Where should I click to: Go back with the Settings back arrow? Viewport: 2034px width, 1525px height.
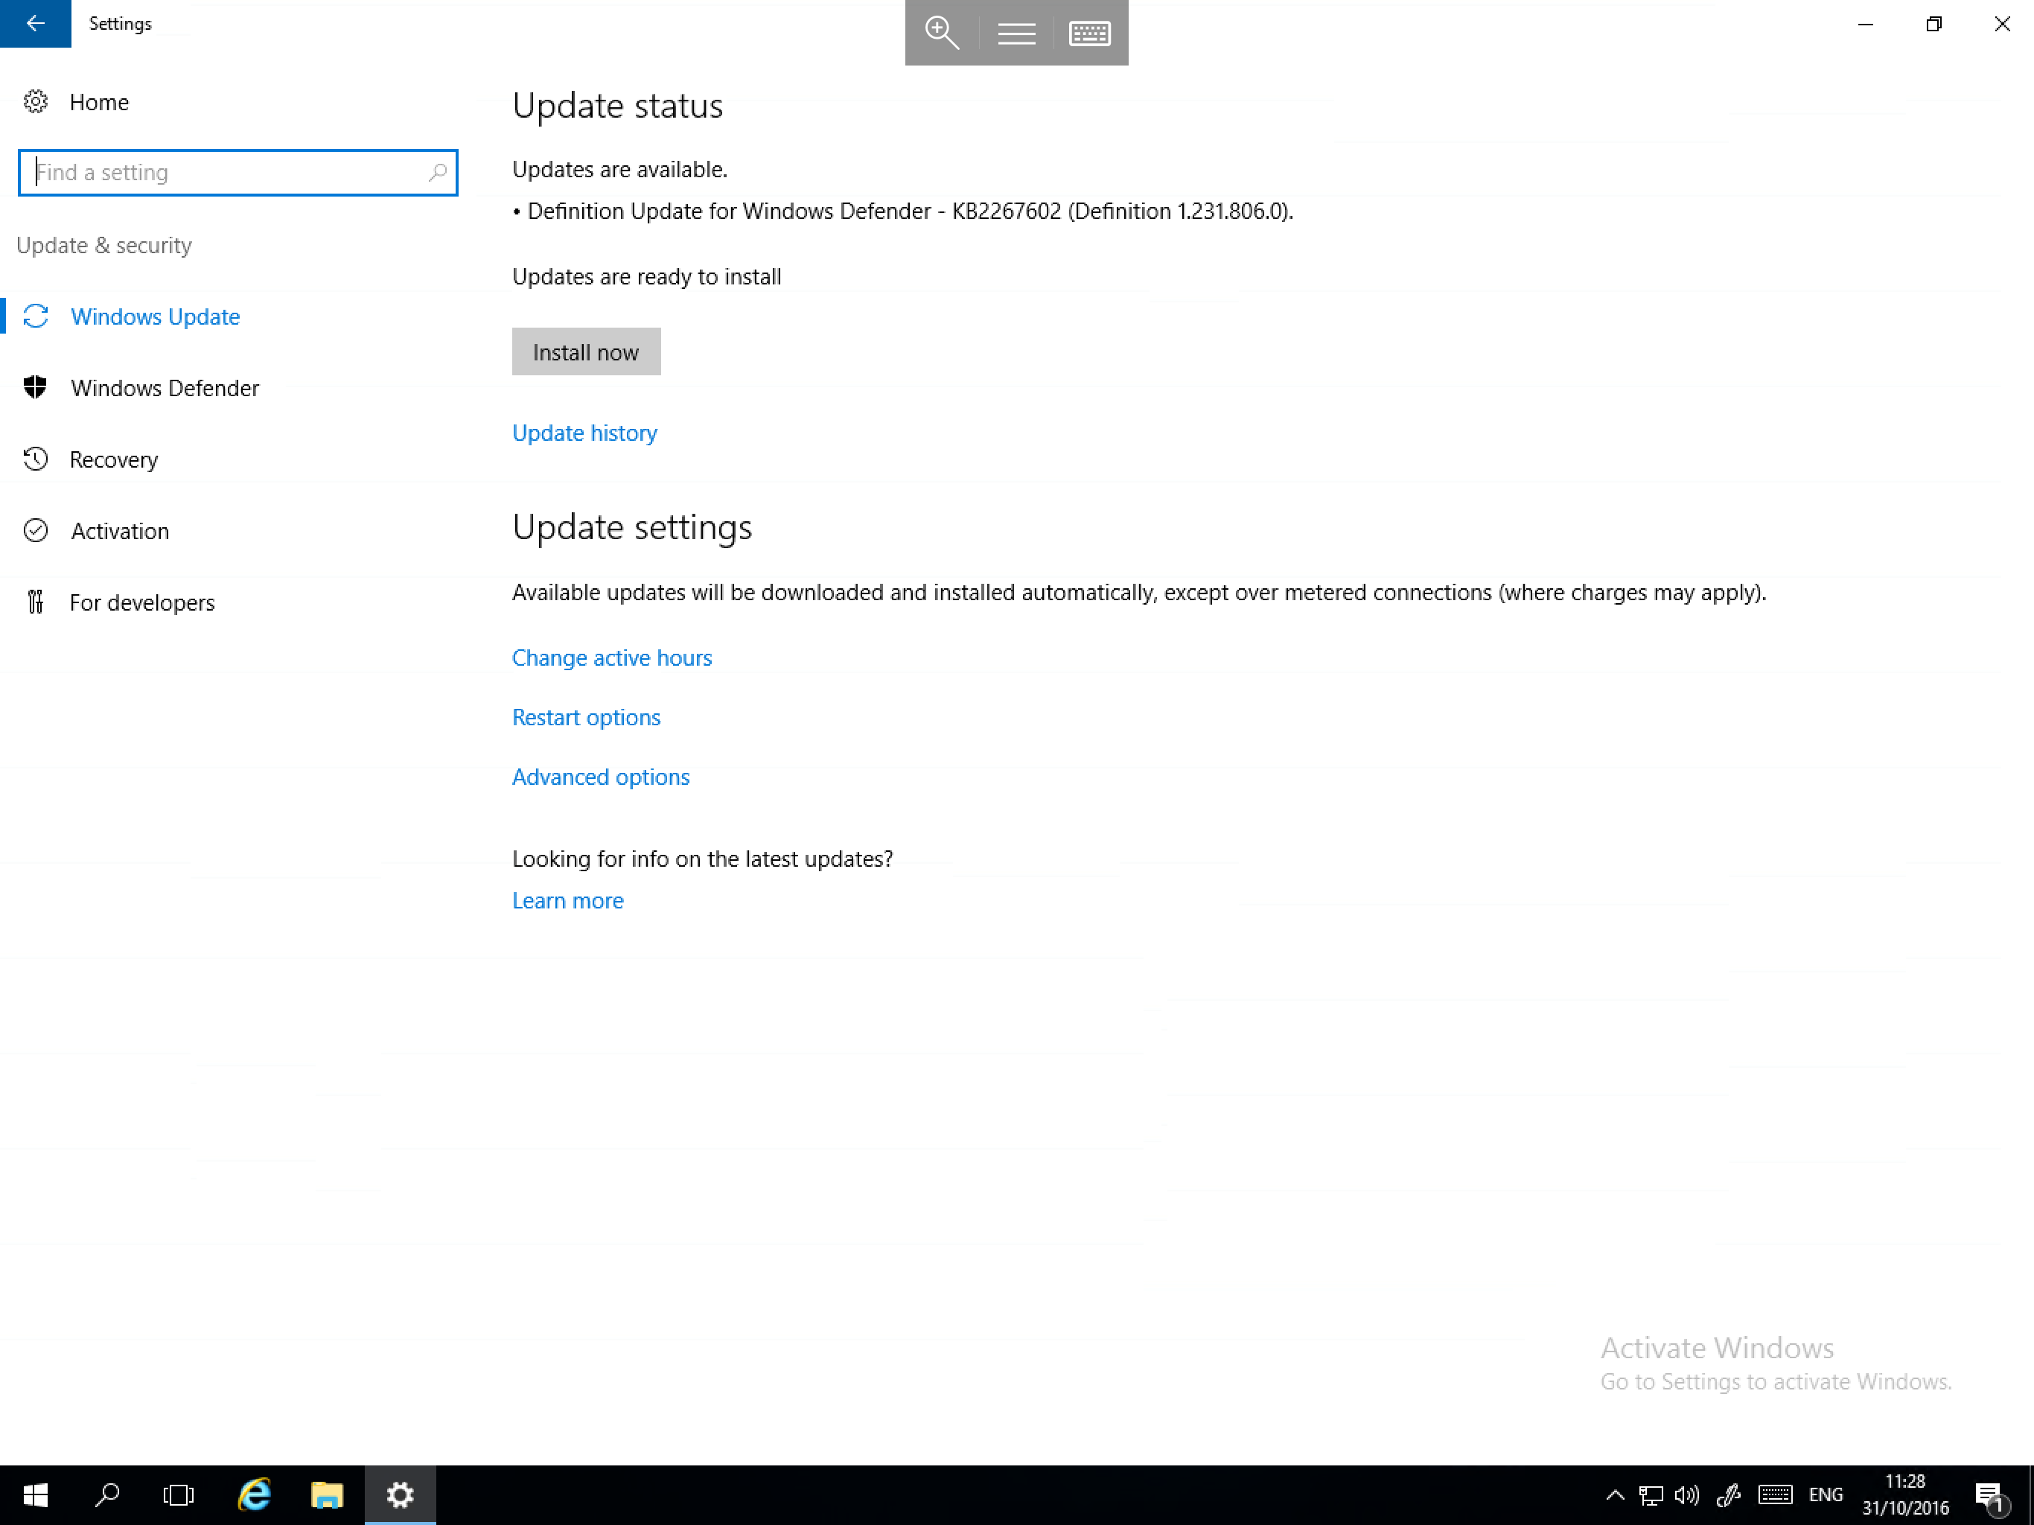(x=35, y=23)
